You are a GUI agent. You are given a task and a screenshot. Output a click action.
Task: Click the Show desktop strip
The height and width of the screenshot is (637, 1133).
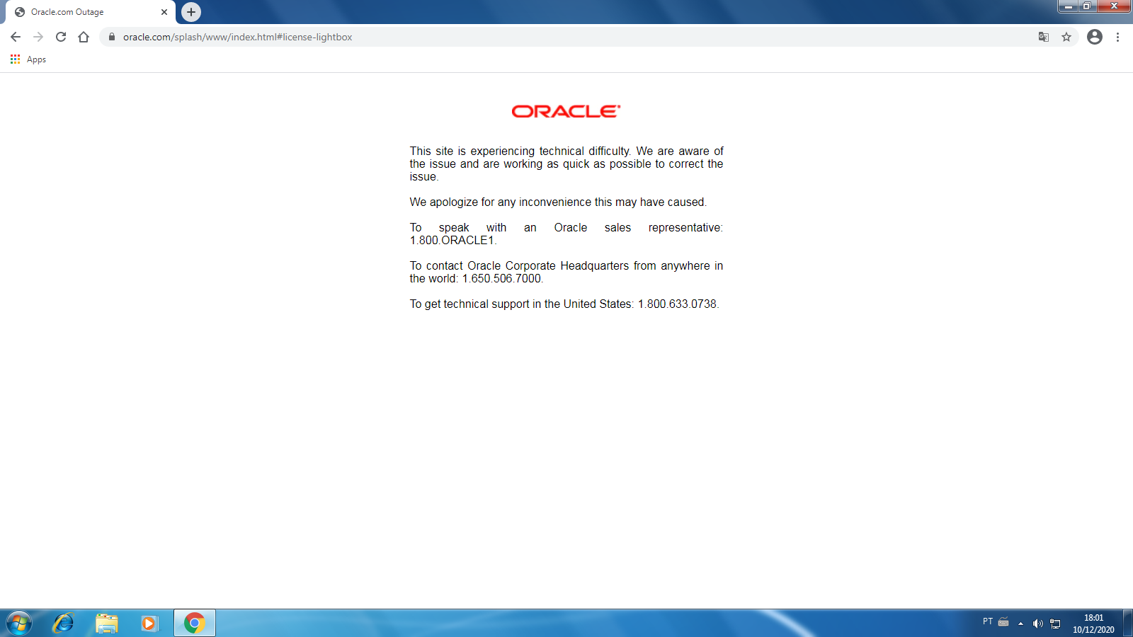1128,624
